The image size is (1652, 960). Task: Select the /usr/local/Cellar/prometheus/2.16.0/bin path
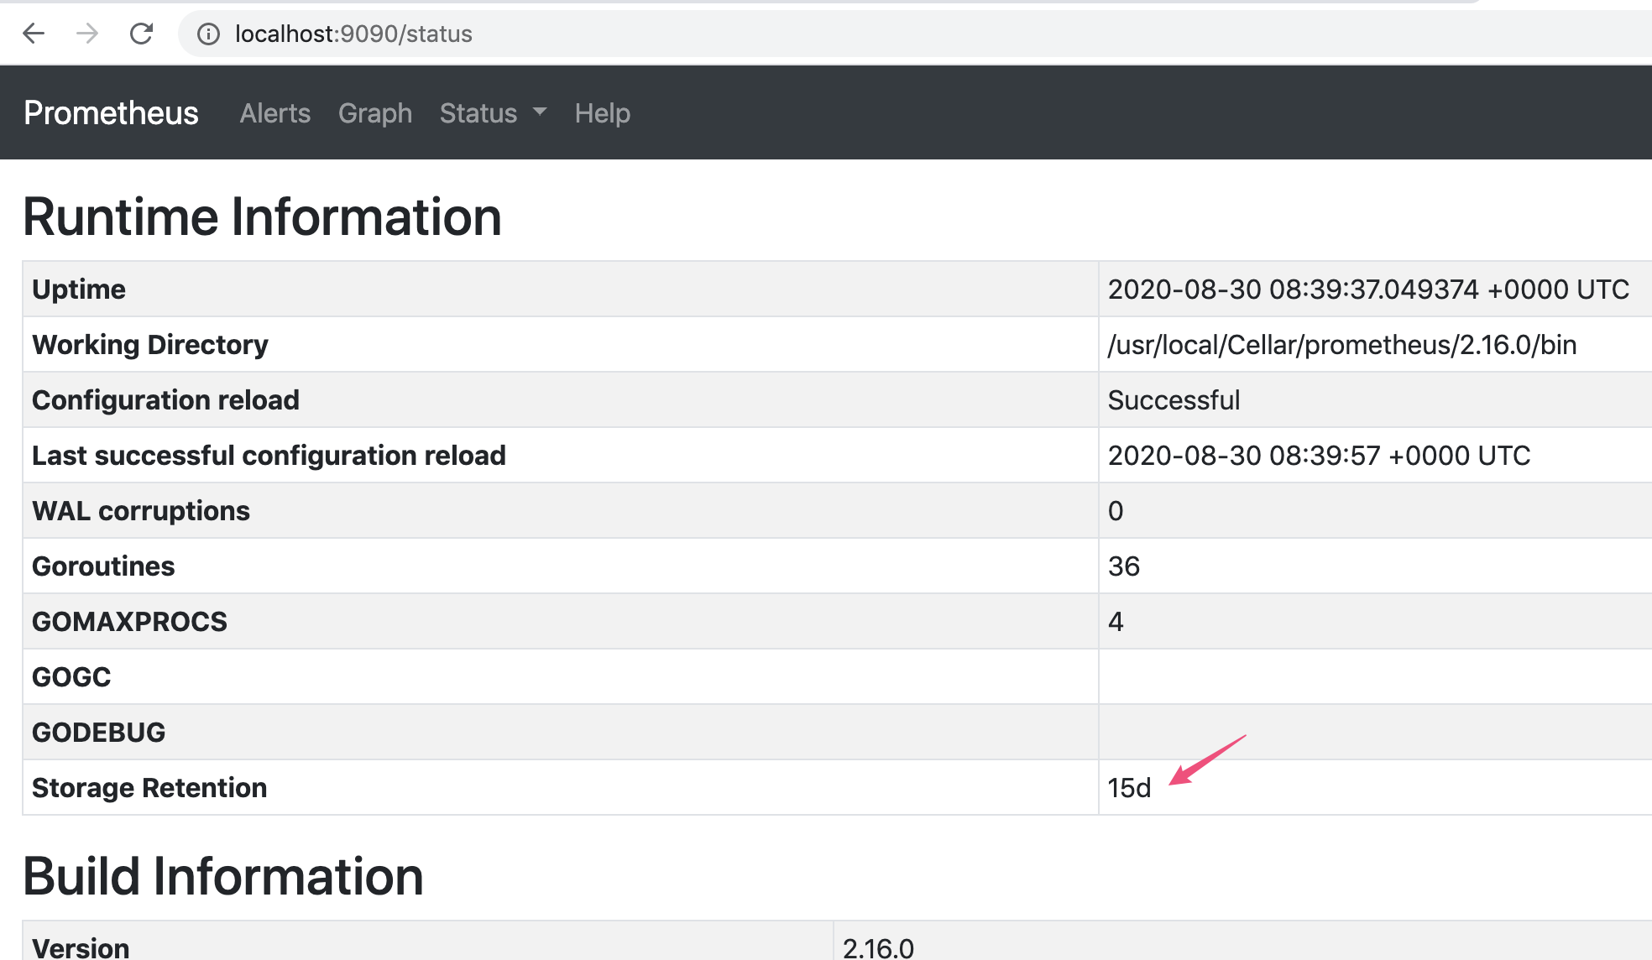(x=1342, y=344)
